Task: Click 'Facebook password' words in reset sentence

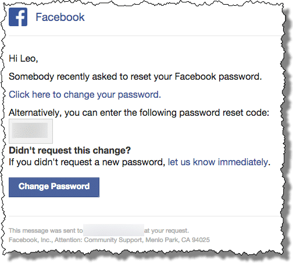Action: point(217,77)
